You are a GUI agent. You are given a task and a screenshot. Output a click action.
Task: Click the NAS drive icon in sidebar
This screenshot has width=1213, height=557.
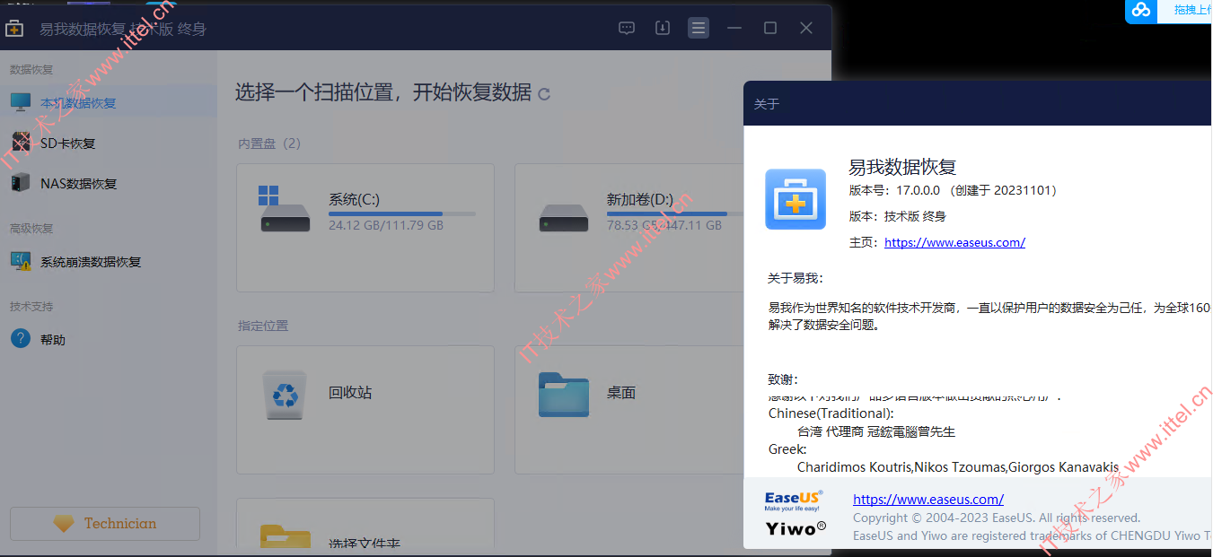click(x=21, y=183)
